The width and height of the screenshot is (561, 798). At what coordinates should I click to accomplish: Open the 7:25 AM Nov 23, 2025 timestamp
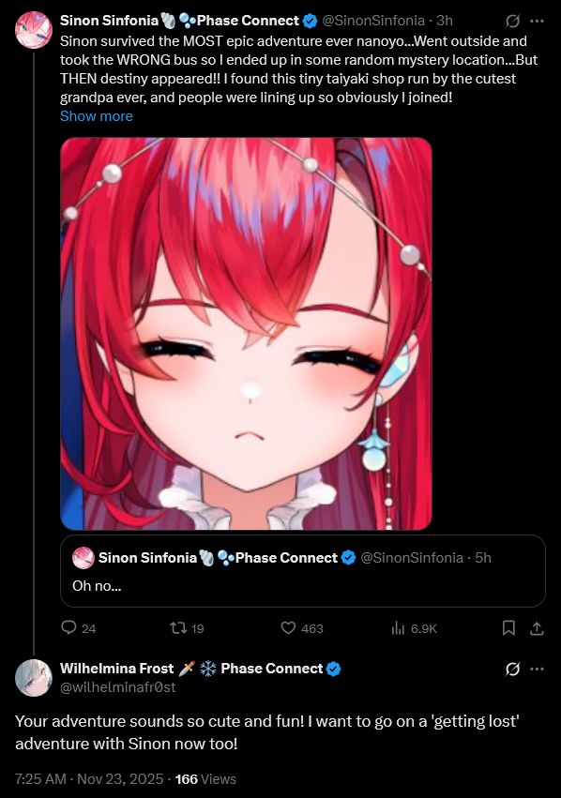89,779
